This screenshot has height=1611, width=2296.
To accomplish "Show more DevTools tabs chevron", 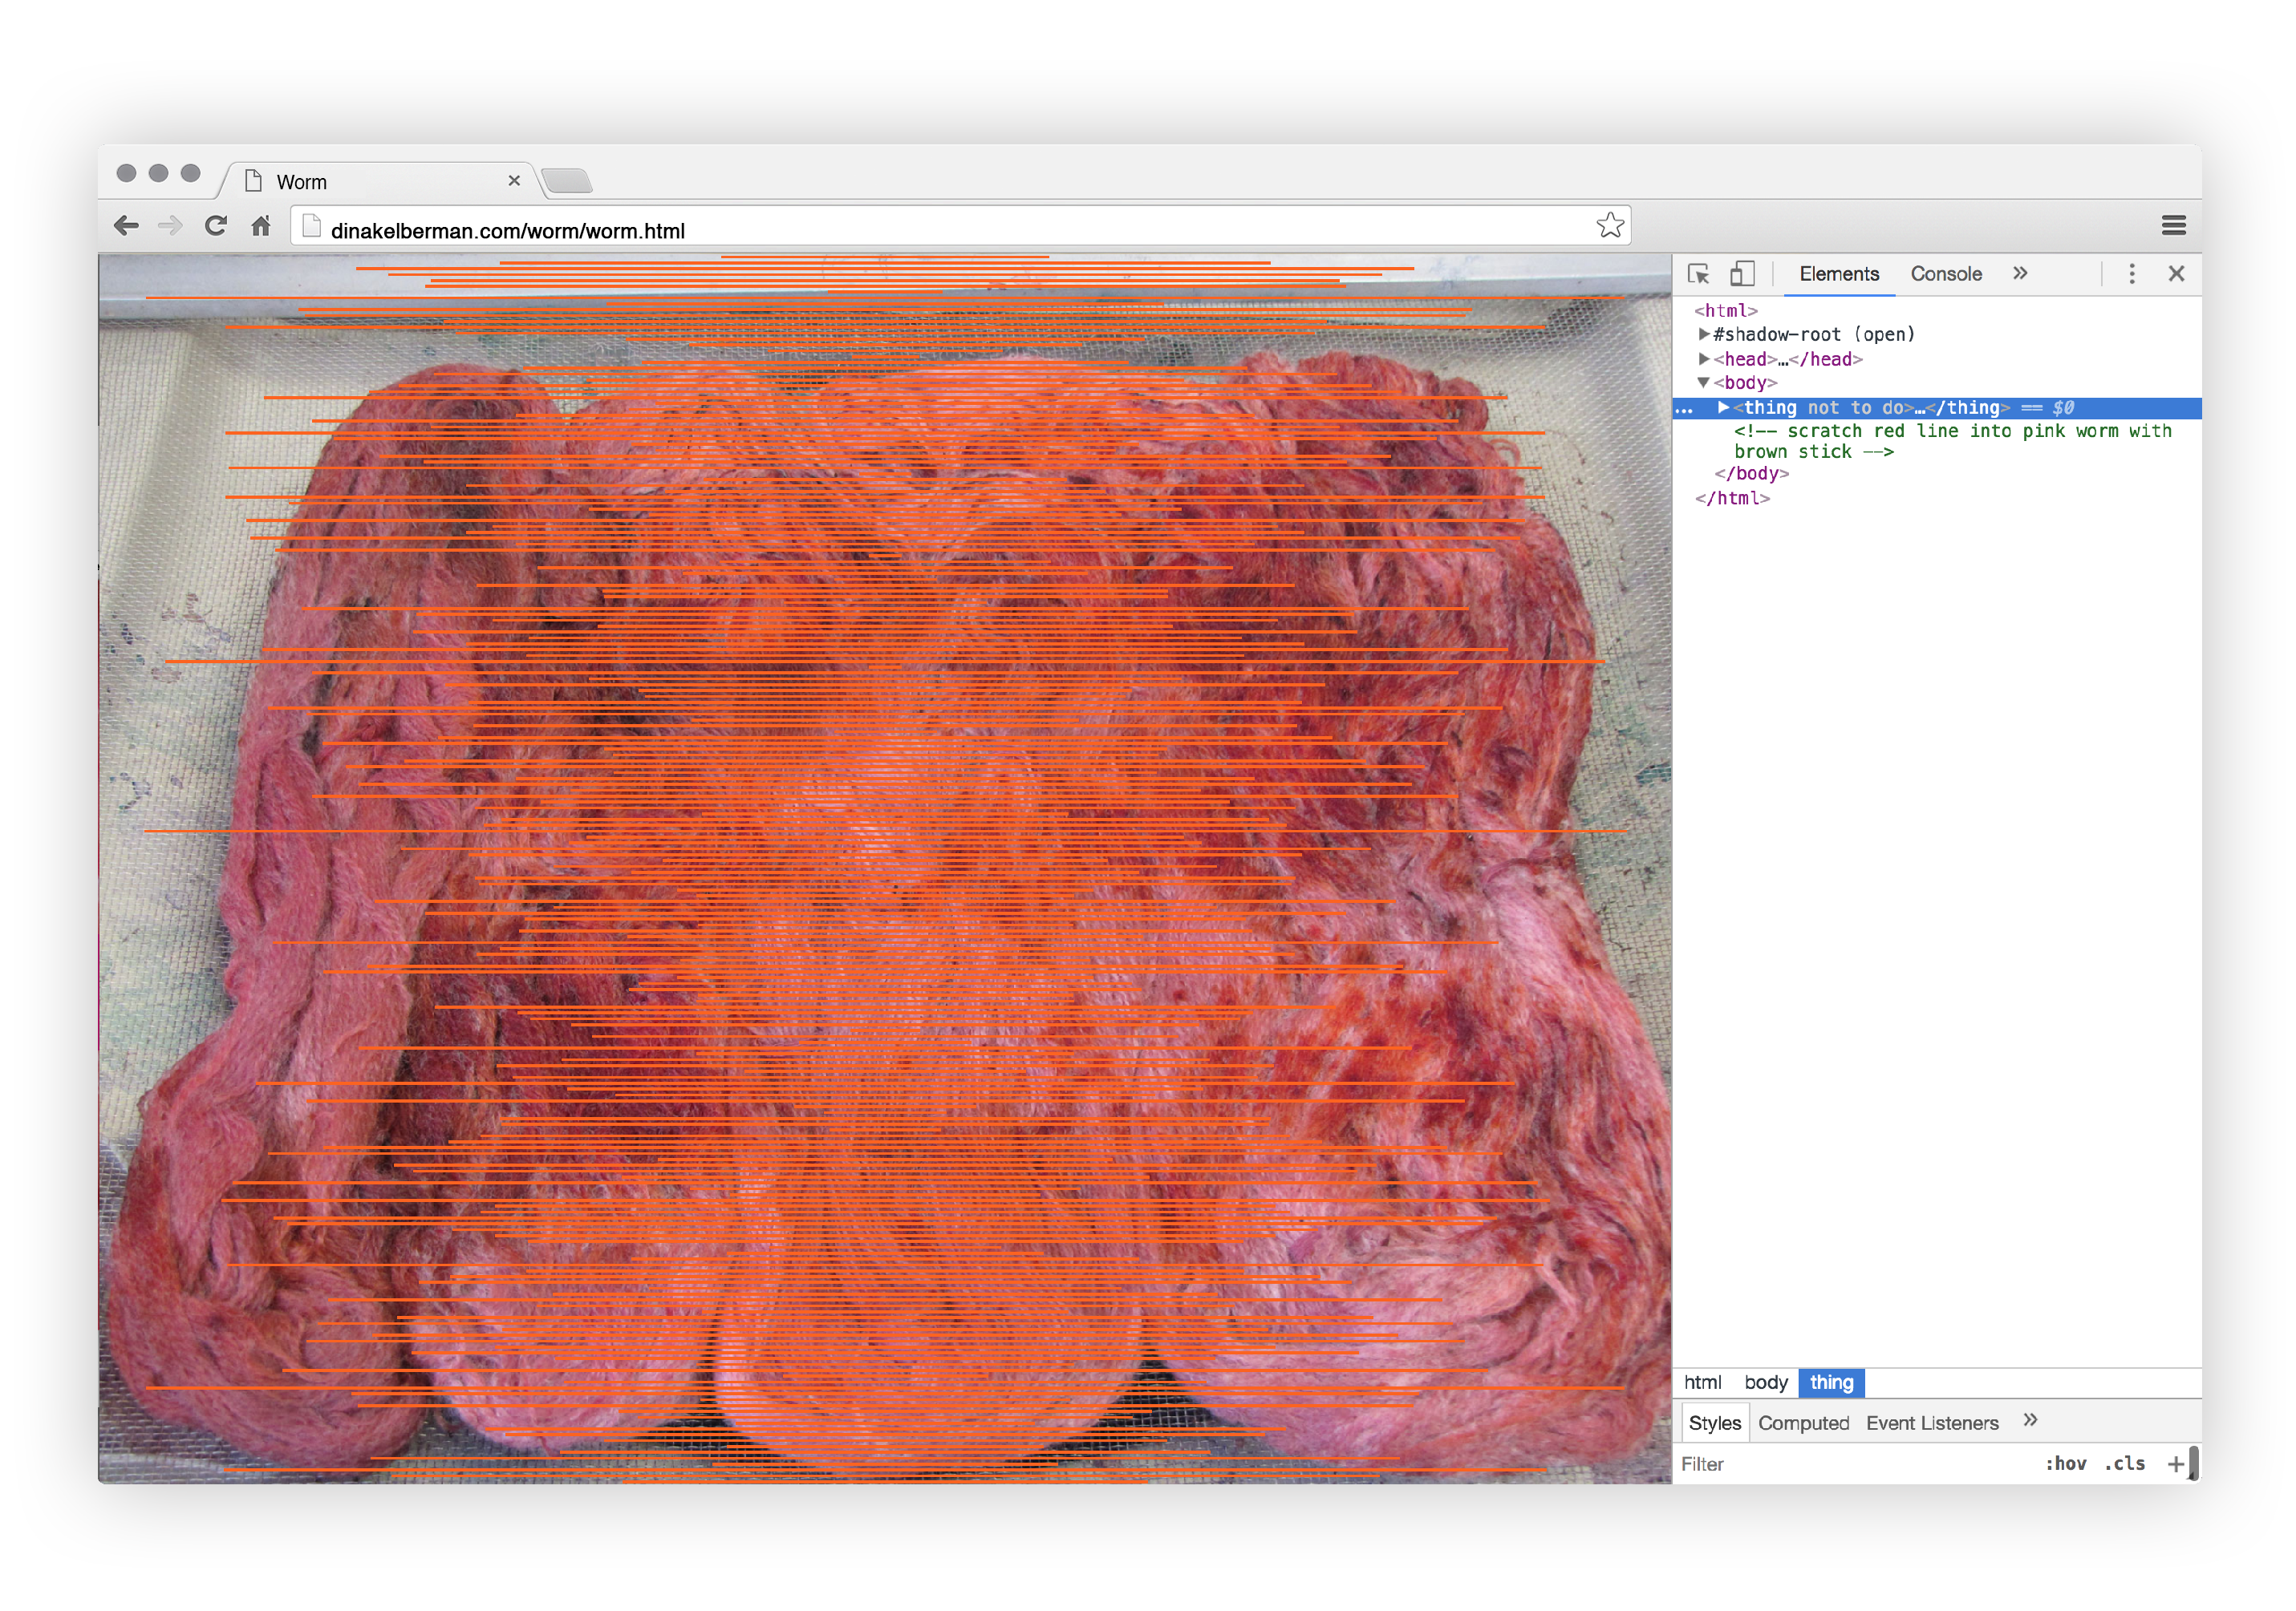I will point(2020,273).
